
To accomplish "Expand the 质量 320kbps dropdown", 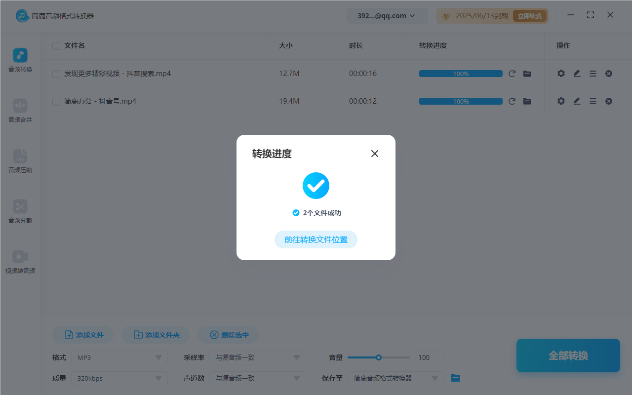I will point(119,378).
